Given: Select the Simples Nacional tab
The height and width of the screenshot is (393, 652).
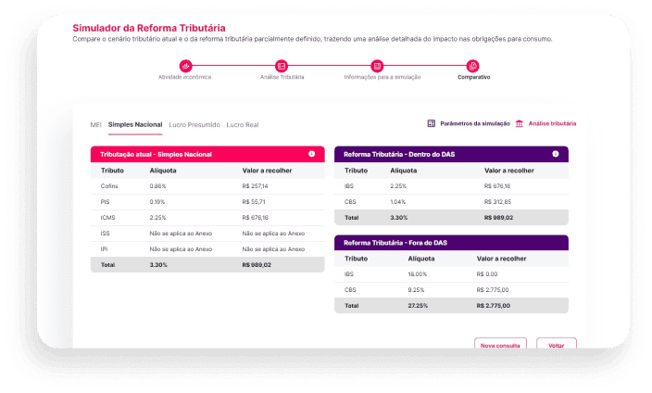Looking at the screenshot, I should 134,124.
